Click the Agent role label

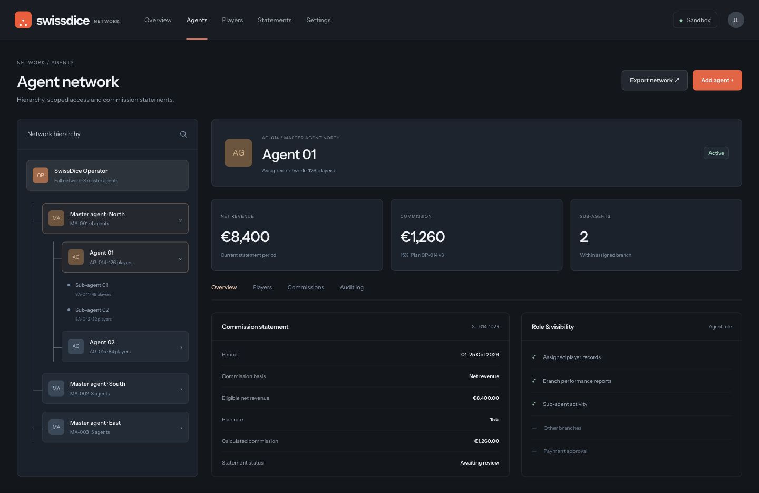(720, 327)
